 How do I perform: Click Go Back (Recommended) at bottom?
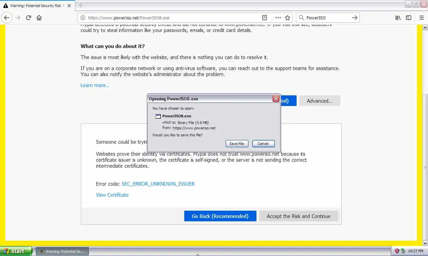[220, 216]
